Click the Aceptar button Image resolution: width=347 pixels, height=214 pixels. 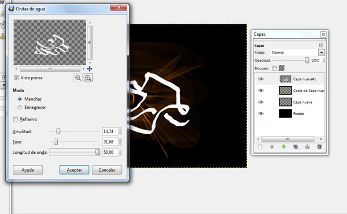tap(74, 170)
